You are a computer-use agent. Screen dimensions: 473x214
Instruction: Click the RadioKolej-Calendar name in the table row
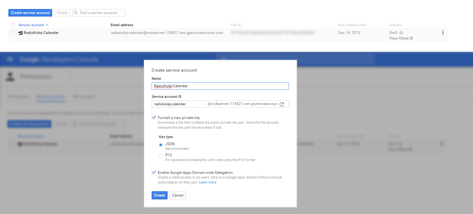(41, 32)
